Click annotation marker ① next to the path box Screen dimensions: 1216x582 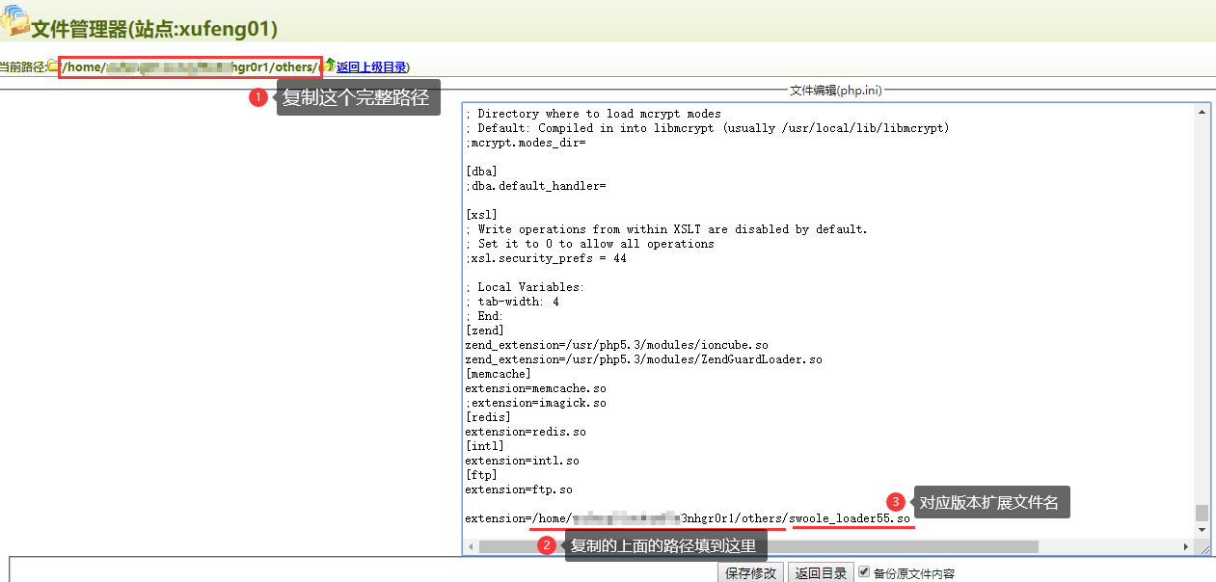tap(257, 96)
